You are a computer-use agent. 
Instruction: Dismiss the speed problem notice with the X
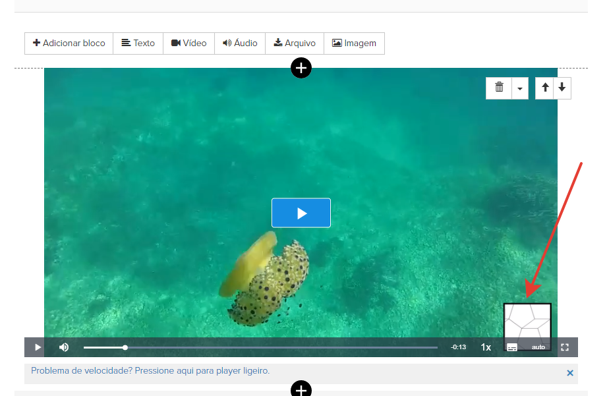(570, 373)
